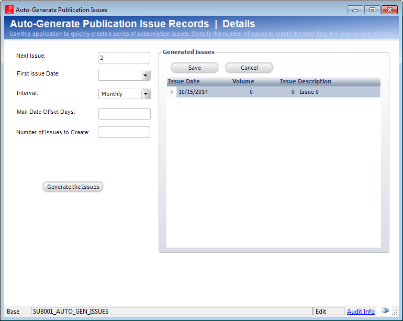Click the Volume cell value 0
This screenshot has height=321, width=403.
click(251, 92)
